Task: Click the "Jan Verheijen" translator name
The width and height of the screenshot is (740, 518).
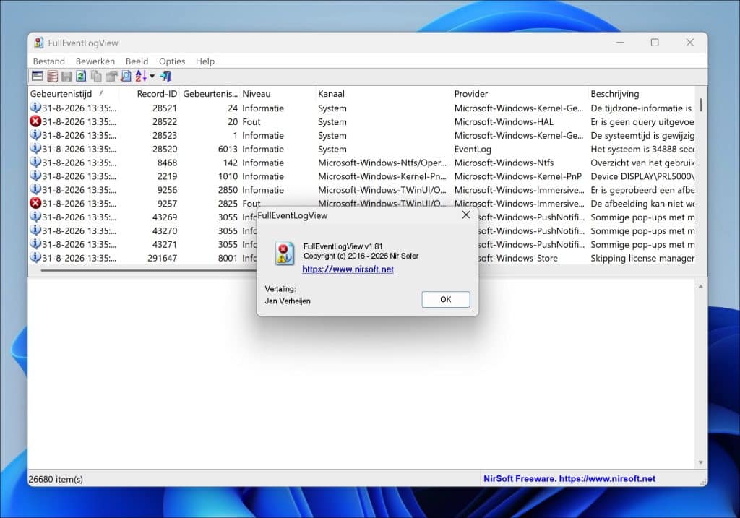Action: pyautogui.click(x=288, y=301)
